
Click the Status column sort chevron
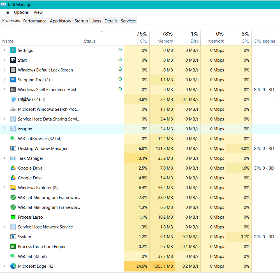[x=102, y=31]
